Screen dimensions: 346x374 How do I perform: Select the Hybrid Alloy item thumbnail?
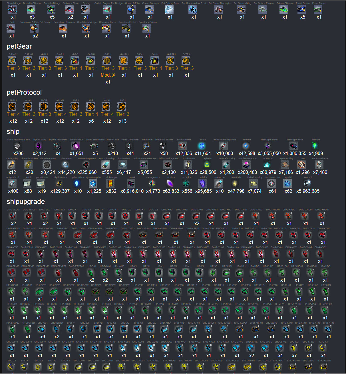click(39, 146)
